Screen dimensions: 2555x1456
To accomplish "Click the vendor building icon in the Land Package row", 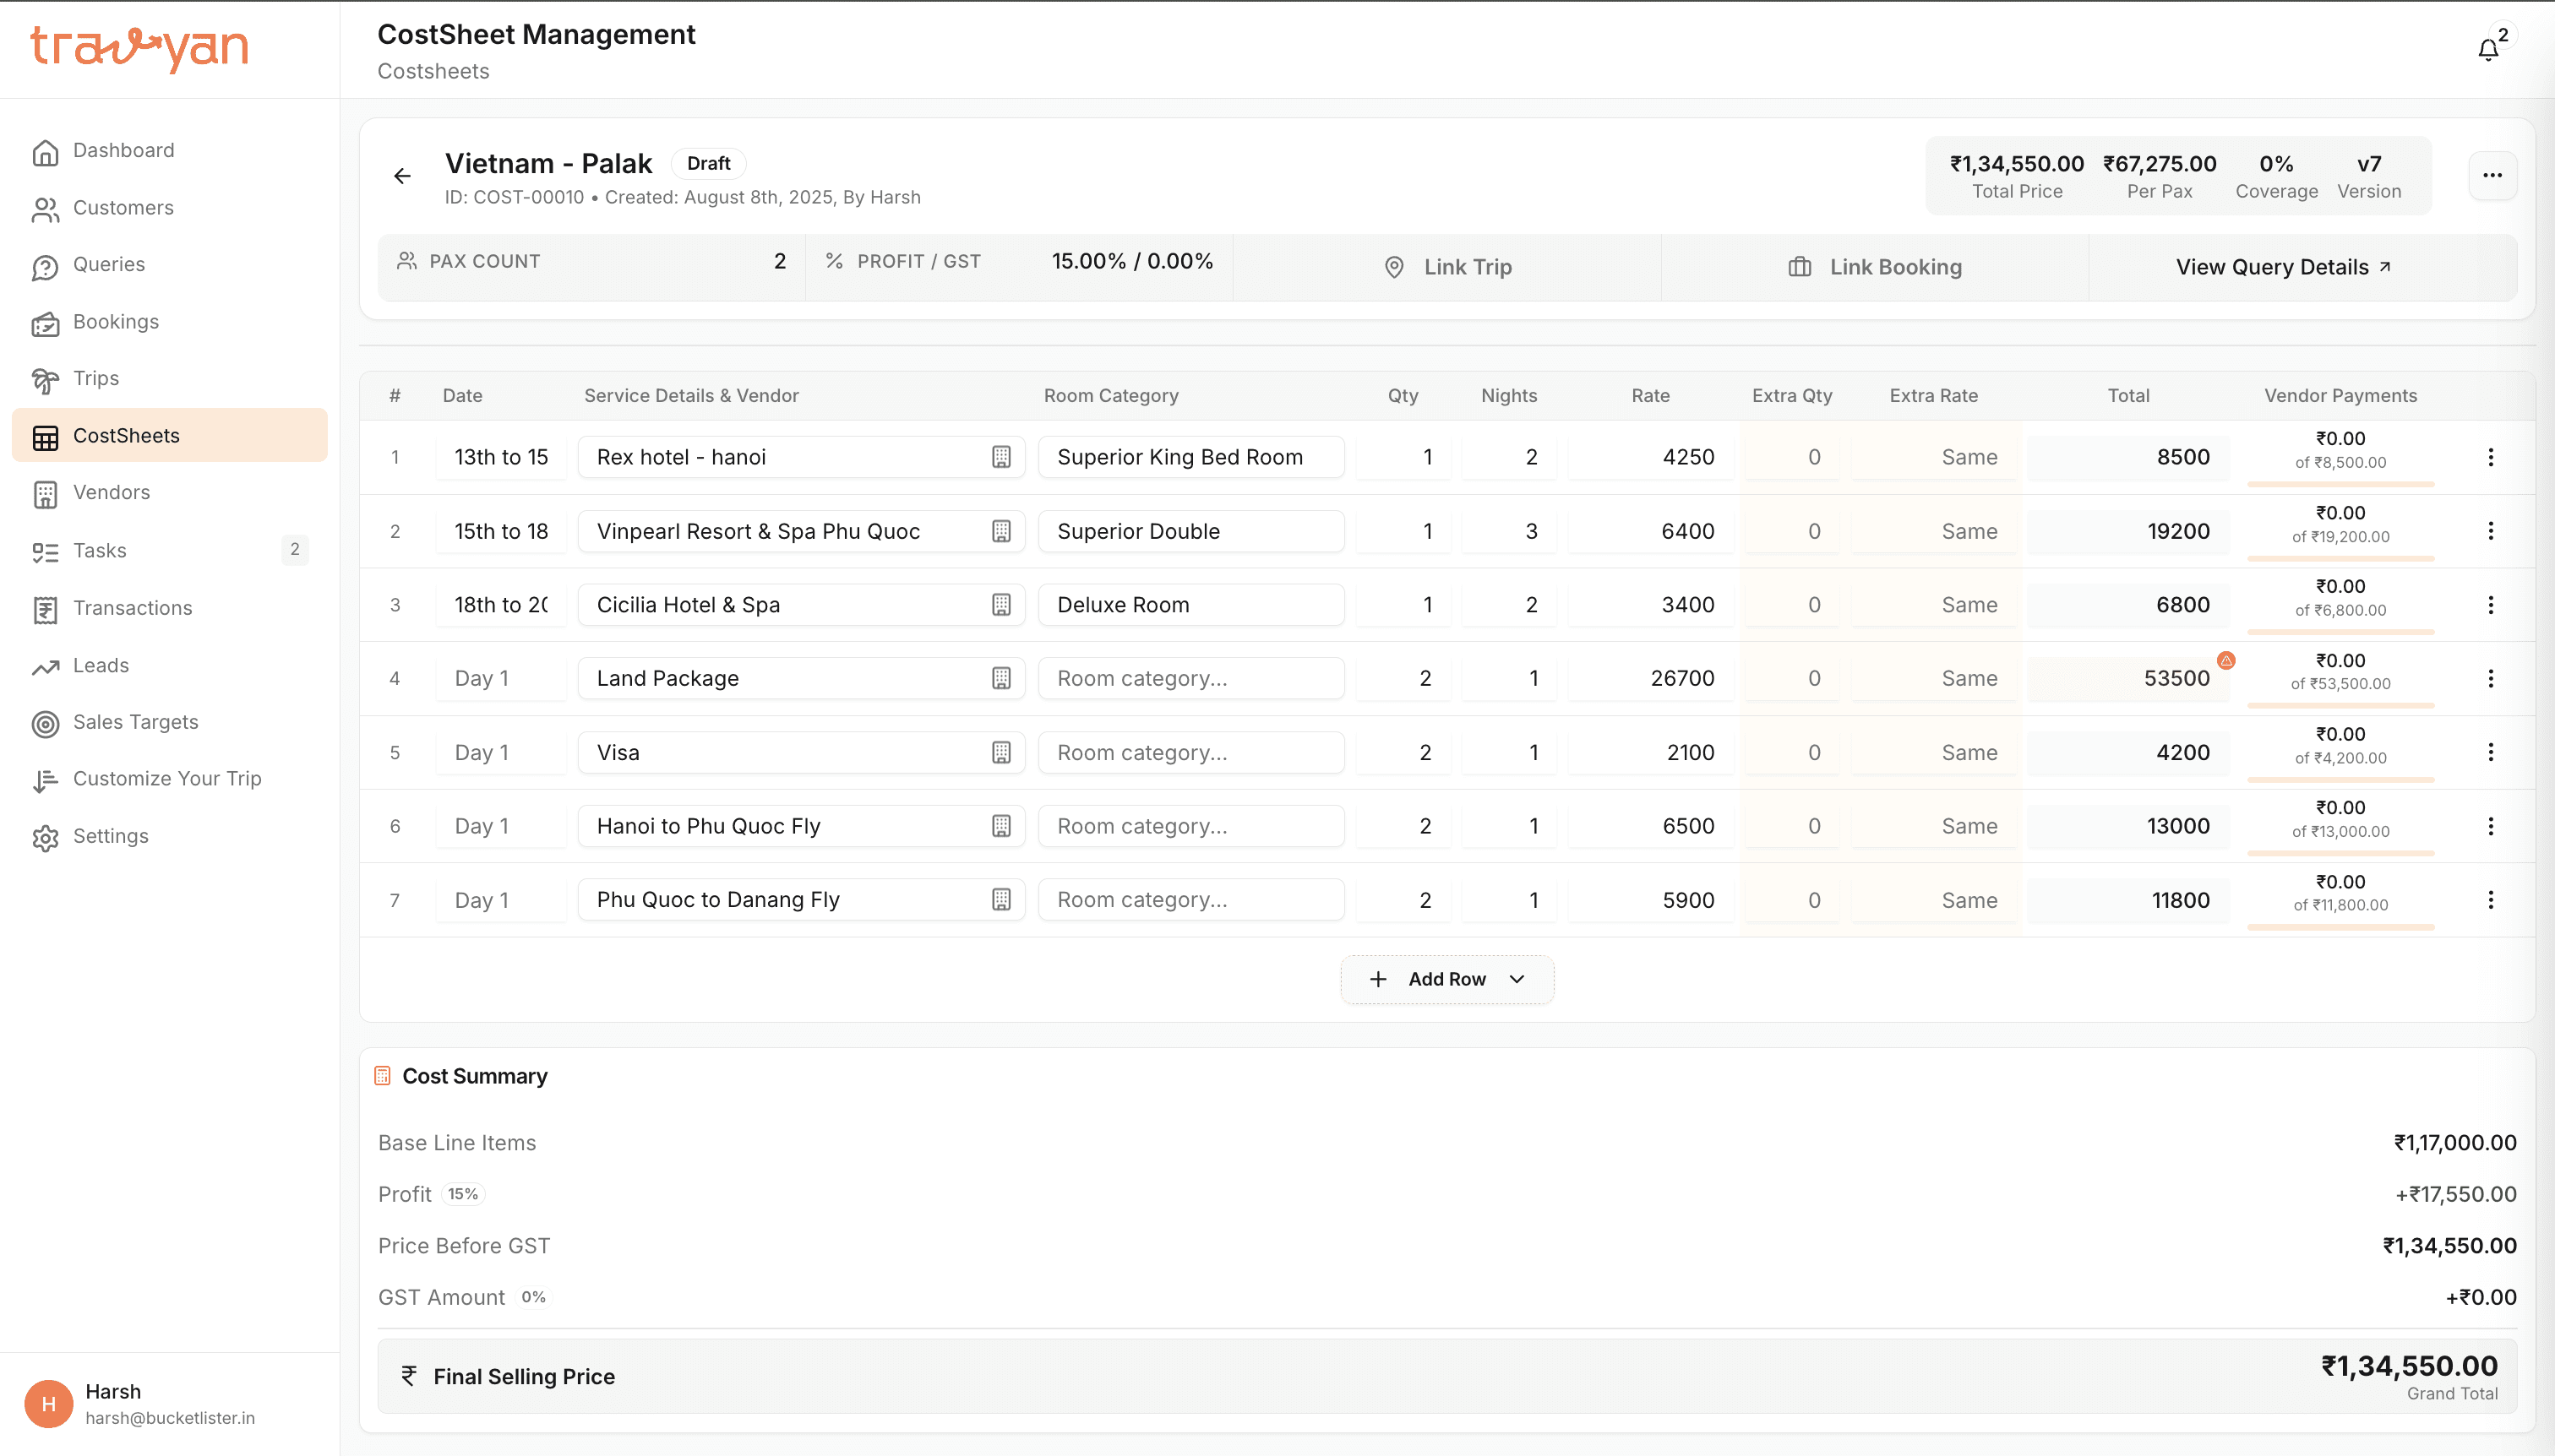I will (1000, 678).
